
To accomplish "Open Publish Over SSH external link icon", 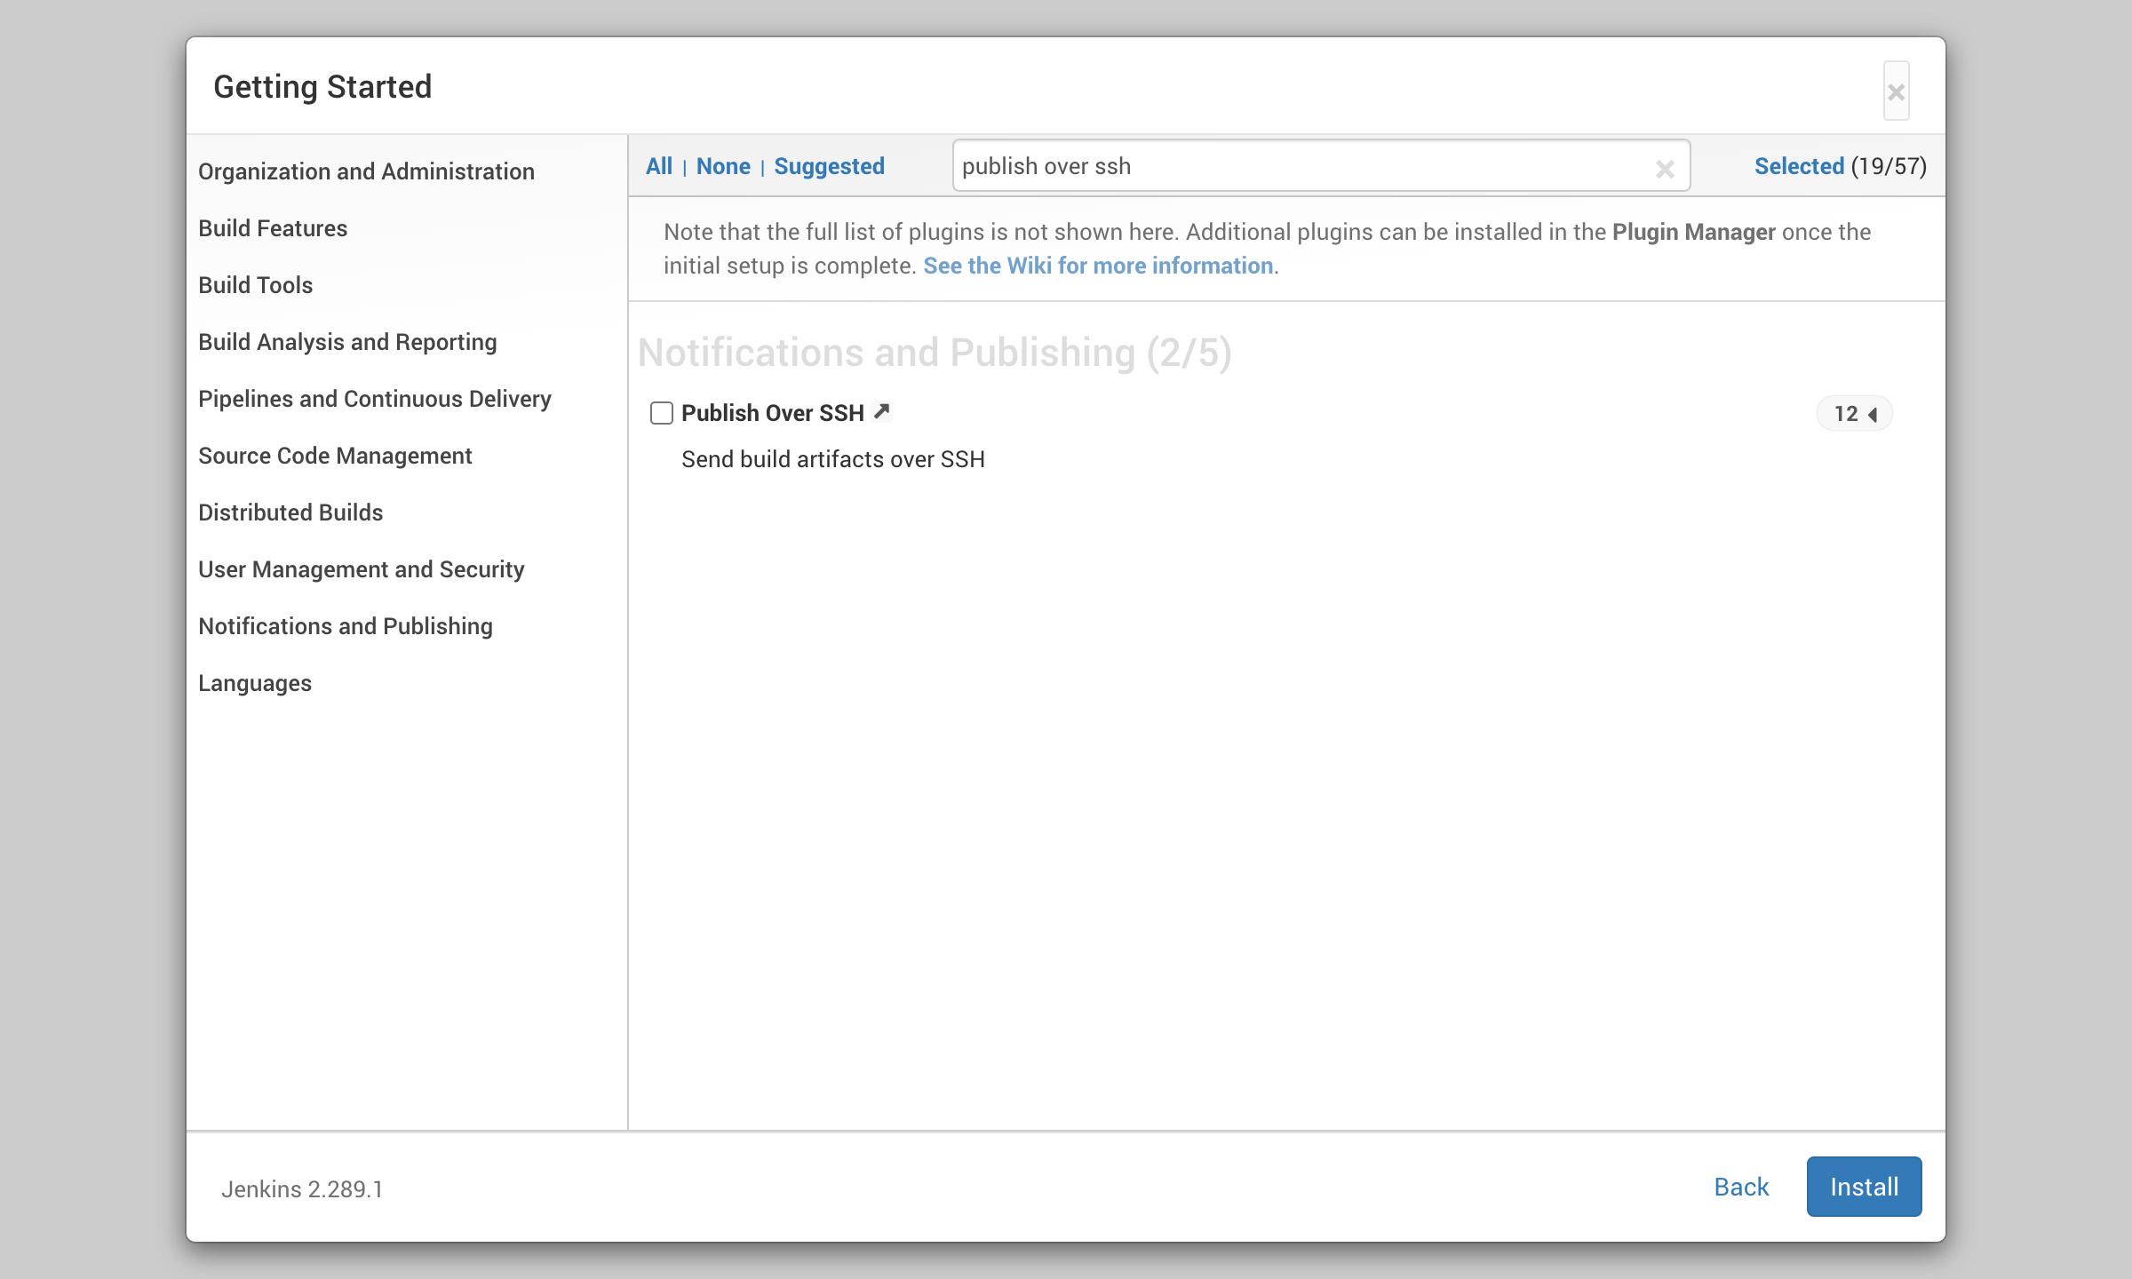I will tap(881, 412).
